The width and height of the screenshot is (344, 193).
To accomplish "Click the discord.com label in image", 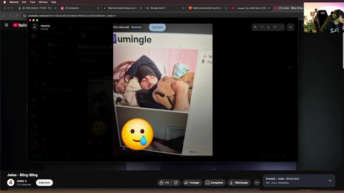I will click(136, 27).
